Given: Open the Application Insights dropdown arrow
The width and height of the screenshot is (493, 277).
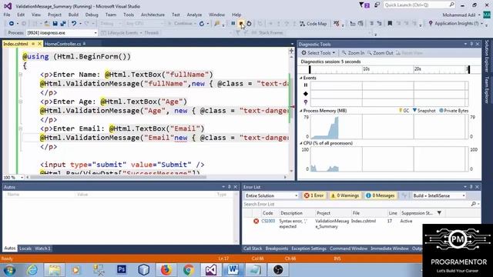Looking at the screenshot, I should point(481,24).
